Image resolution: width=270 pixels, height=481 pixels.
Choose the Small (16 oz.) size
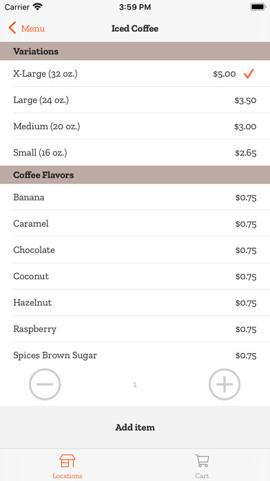[x=135, y=153]
